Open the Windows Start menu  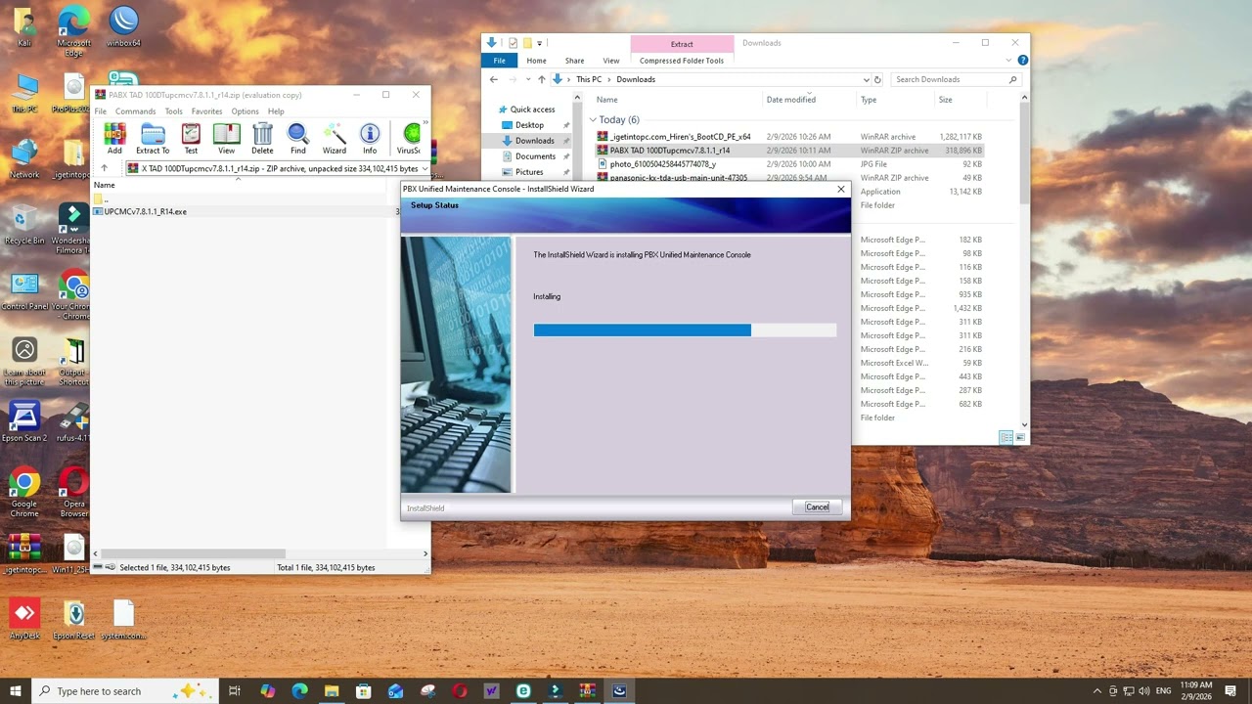tap(15, 691)
